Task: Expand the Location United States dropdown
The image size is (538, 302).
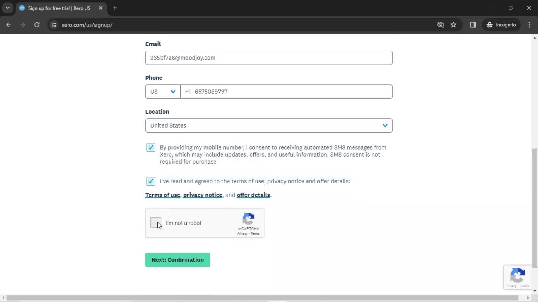Action: 269,126
